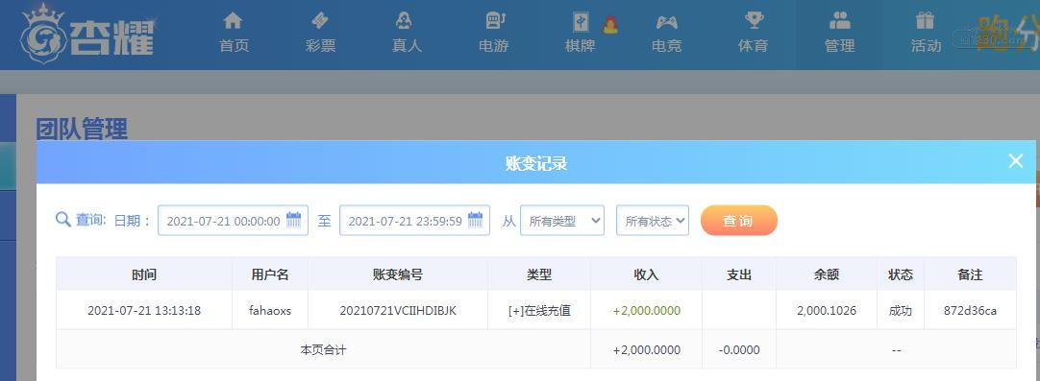
Task: Select the income value +2,000.0000 in record row
Action: click(x=647, y=310)
